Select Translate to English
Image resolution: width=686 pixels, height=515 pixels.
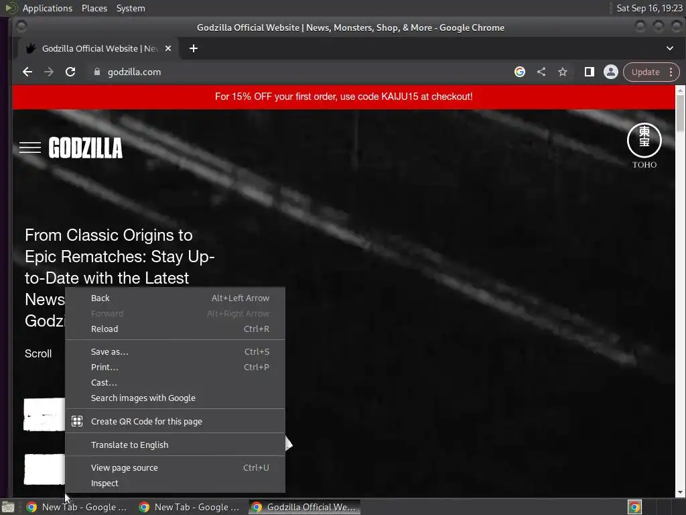[175, 445]
